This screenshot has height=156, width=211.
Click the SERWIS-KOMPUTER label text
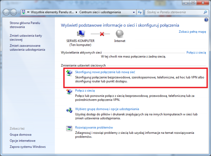click(x=80, y=41)
